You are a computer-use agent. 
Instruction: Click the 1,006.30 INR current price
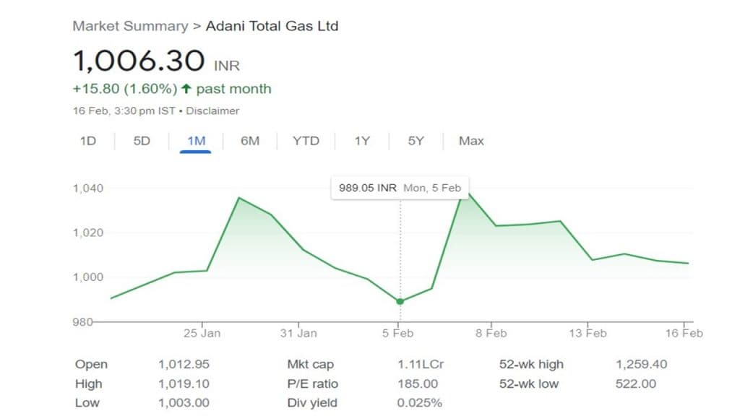139,61
